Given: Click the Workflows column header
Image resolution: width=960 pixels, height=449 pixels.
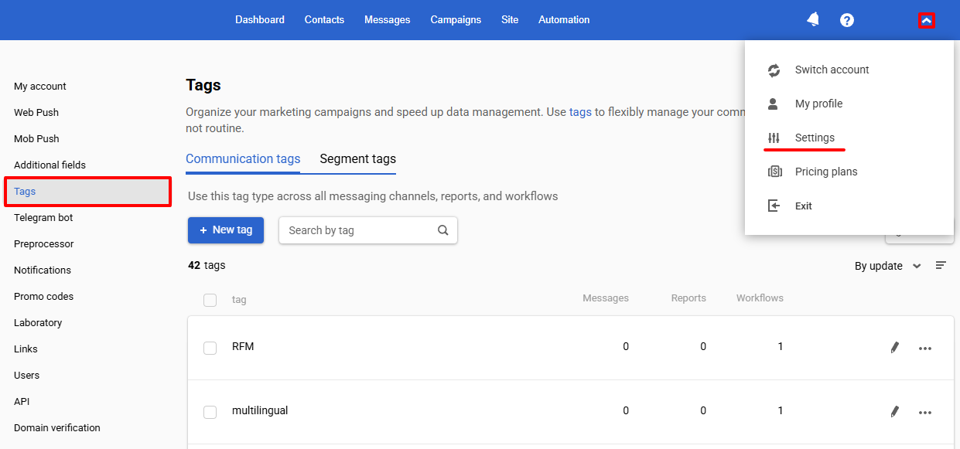Looking at the screenshot, I should [760, 298].
